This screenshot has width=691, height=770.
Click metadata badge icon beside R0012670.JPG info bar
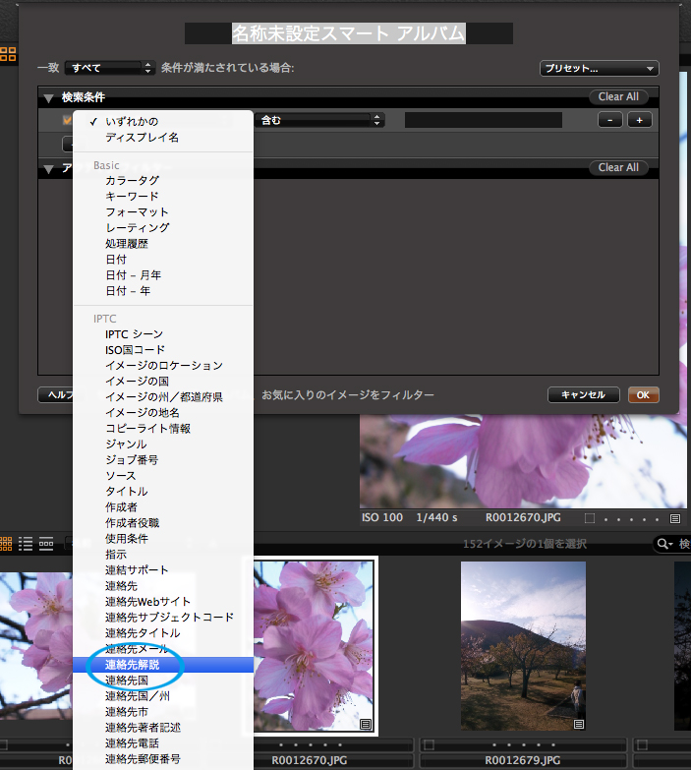[x=675, y=517]
